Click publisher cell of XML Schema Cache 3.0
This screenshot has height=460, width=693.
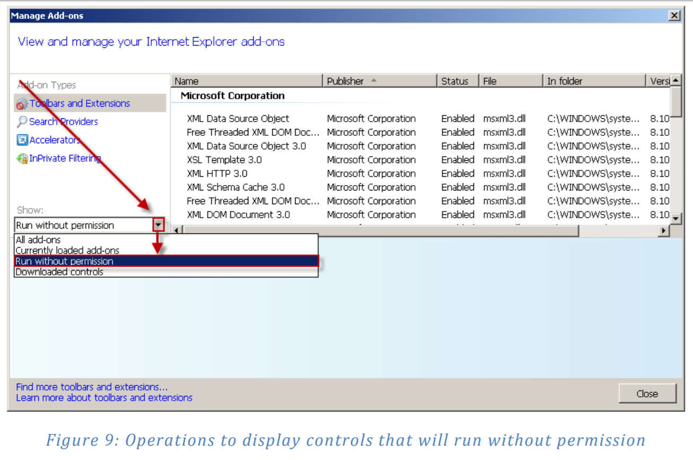click(371, 188)
